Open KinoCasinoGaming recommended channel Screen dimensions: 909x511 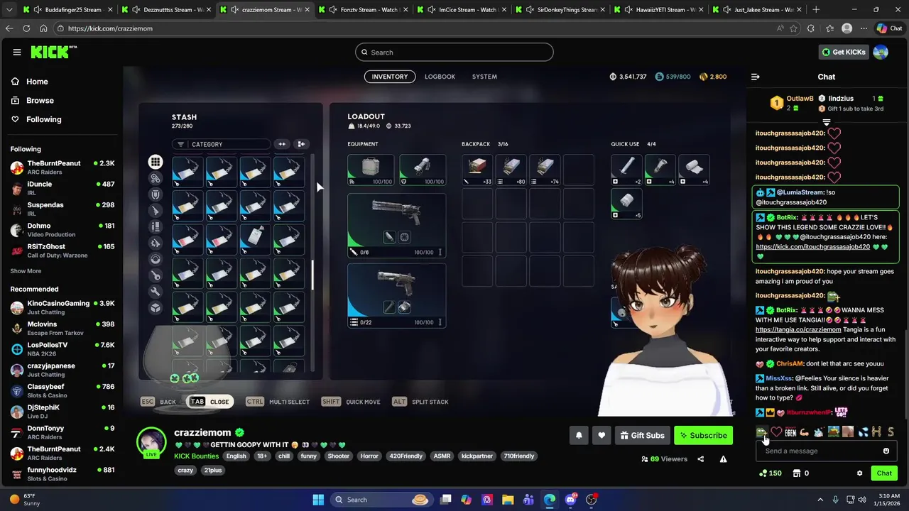(62, 307)
